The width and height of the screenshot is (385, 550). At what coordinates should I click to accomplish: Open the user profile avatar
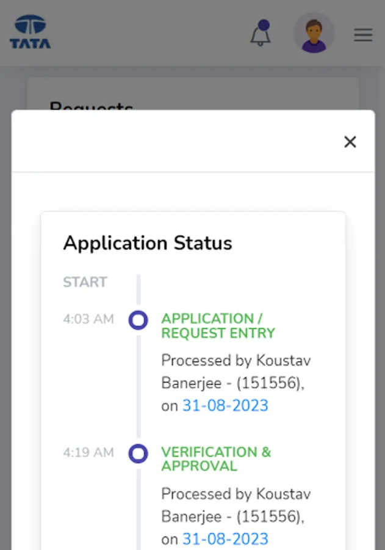pos(314,33)
